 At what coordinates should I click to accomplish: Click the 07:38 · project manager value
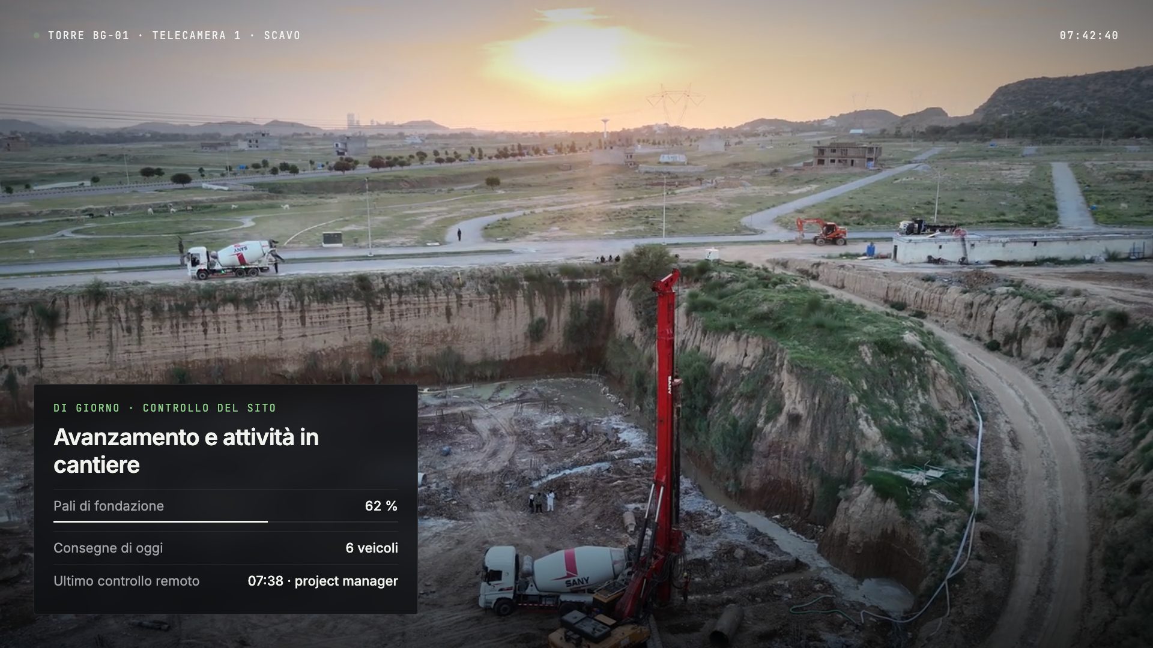coord(323,581)
